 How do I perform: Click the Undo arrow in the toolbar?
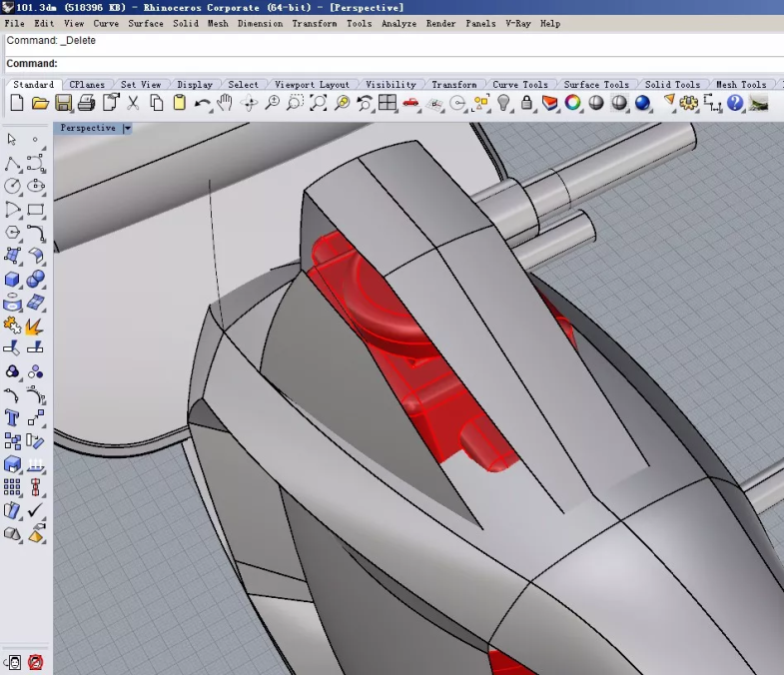[x=203, y=103]
